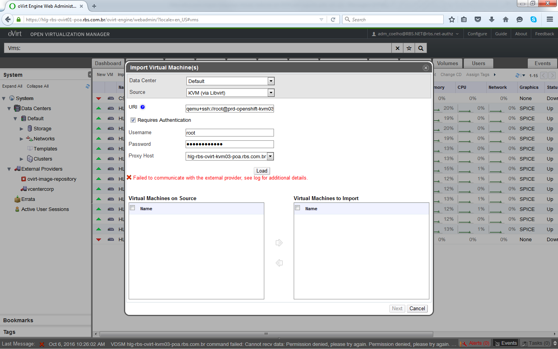558x349 pixels.
Task: Click the Cancel button in dialog
Action: [417, 309]
